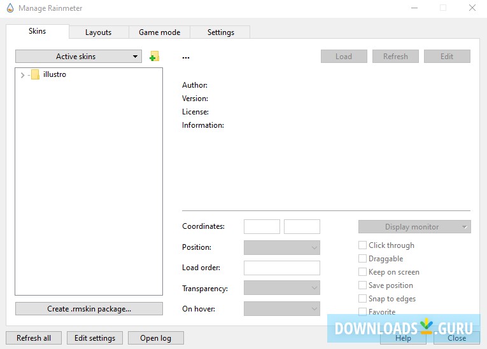Click the Edit skin button

(x=447, y=57)
